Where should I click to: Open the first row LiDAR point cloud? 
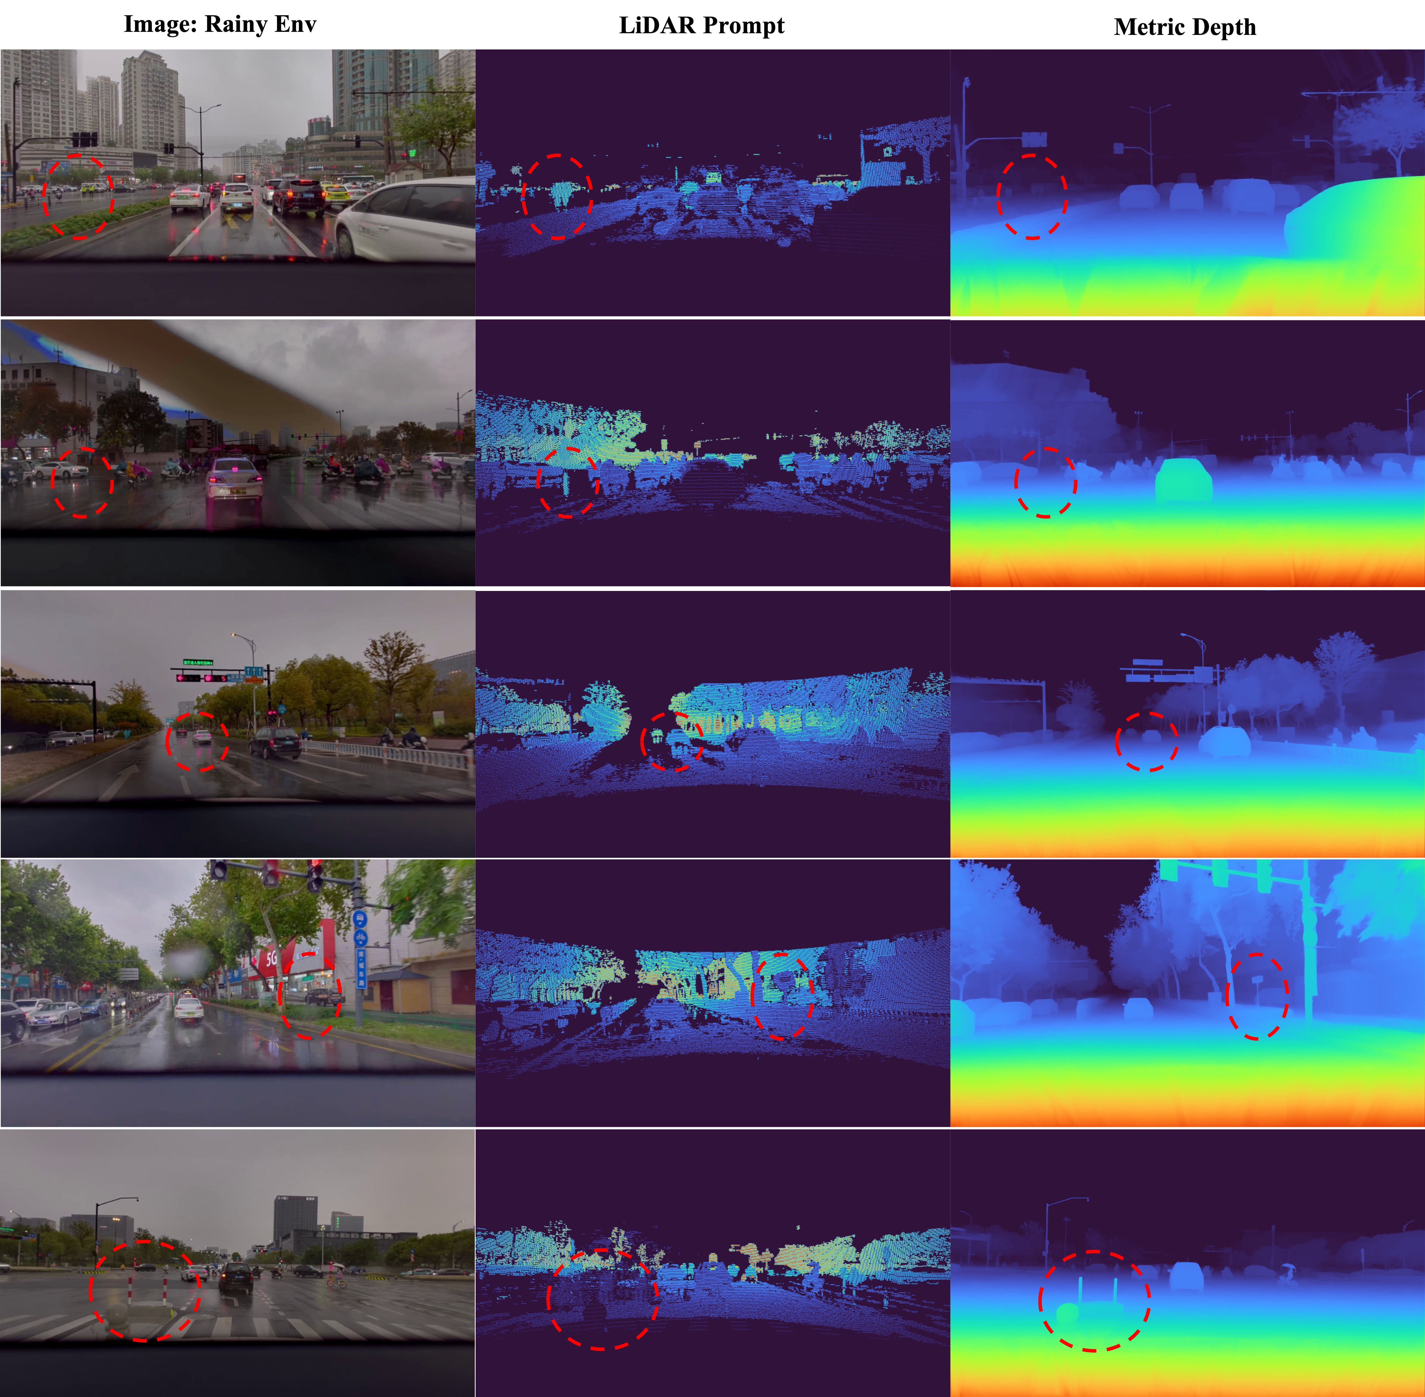point(712,183)
